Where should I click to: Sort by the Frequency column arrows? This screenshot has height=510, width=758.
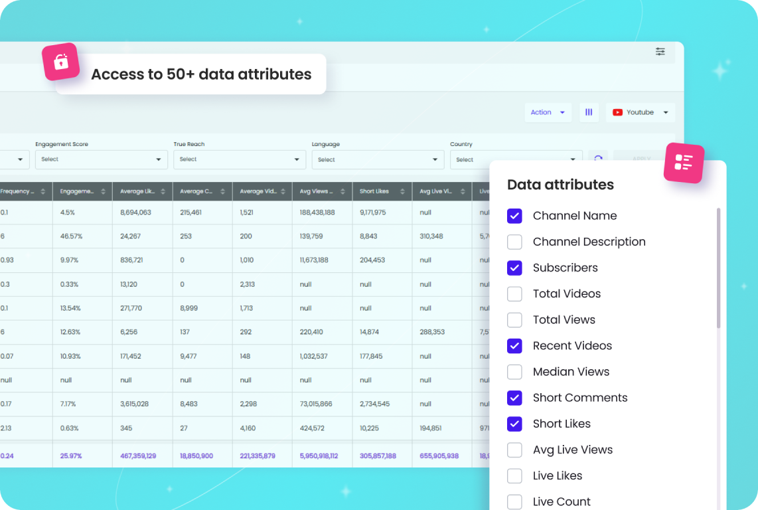coord(43,192)
